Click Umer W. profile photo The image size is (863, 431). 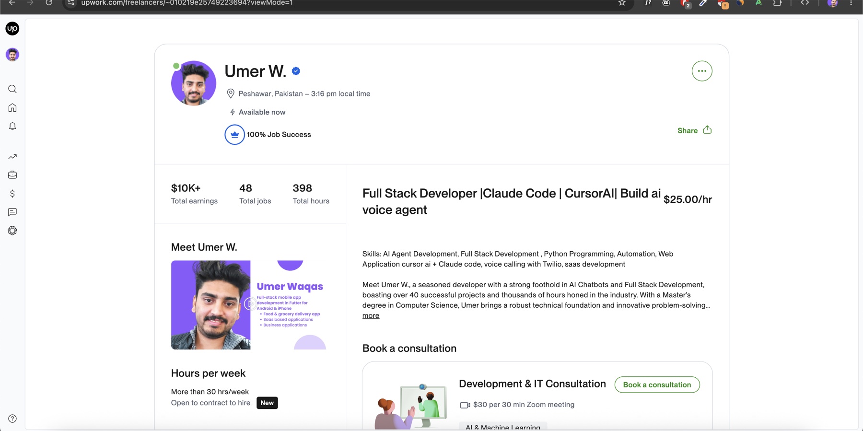[194, 83]
